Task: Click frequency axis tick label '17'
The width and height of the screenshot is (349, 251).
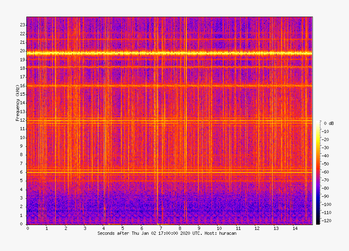Action: (22, 77)
